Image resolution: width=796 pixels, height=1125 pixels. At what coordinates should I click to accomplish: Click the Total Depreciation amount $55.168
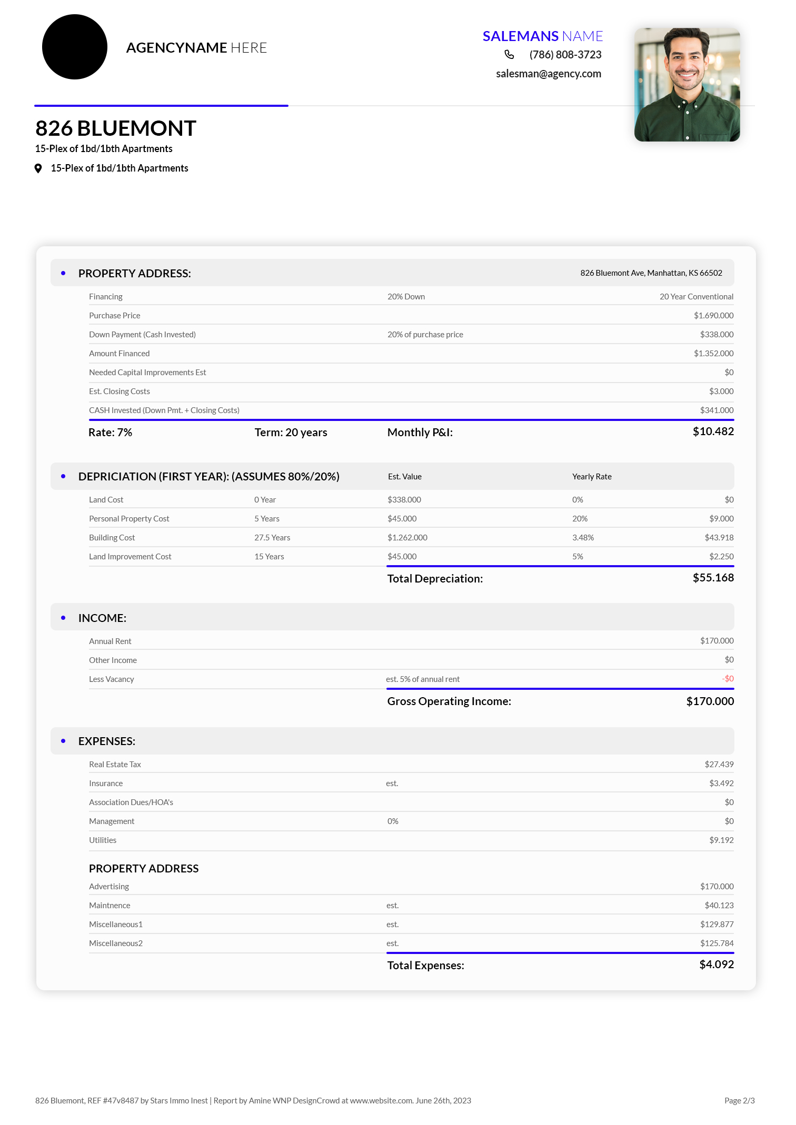[713, 578]
